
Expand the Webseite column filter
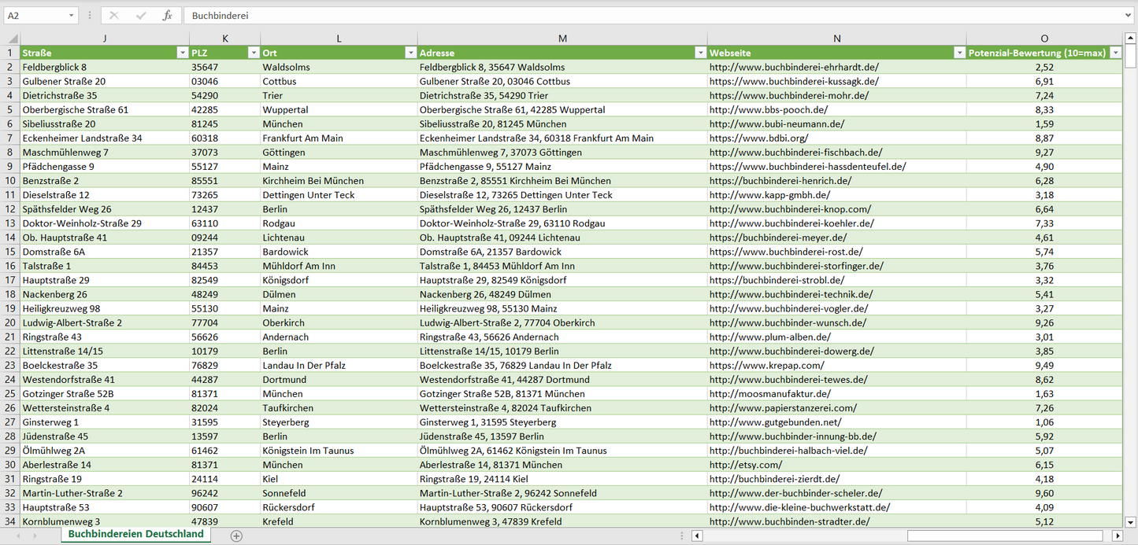[x=958, y=53]
